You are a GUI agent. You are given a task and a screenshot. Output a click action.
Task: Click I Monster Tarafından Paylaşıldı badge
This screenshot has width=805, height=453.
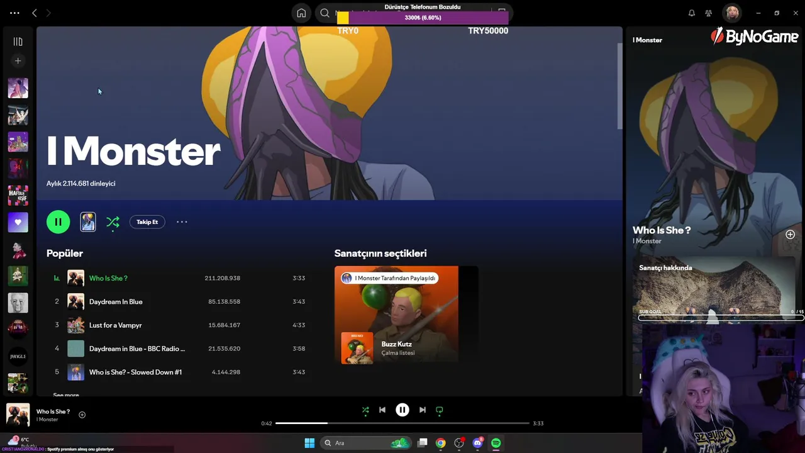[388, 278]
